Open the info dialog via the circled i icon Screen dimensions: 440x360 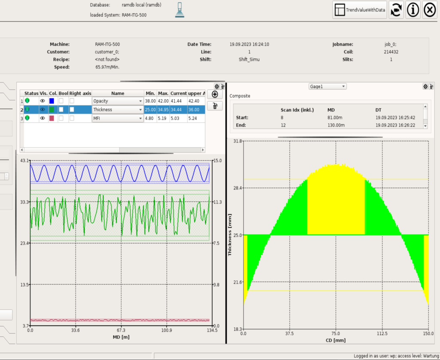[413, 10]
